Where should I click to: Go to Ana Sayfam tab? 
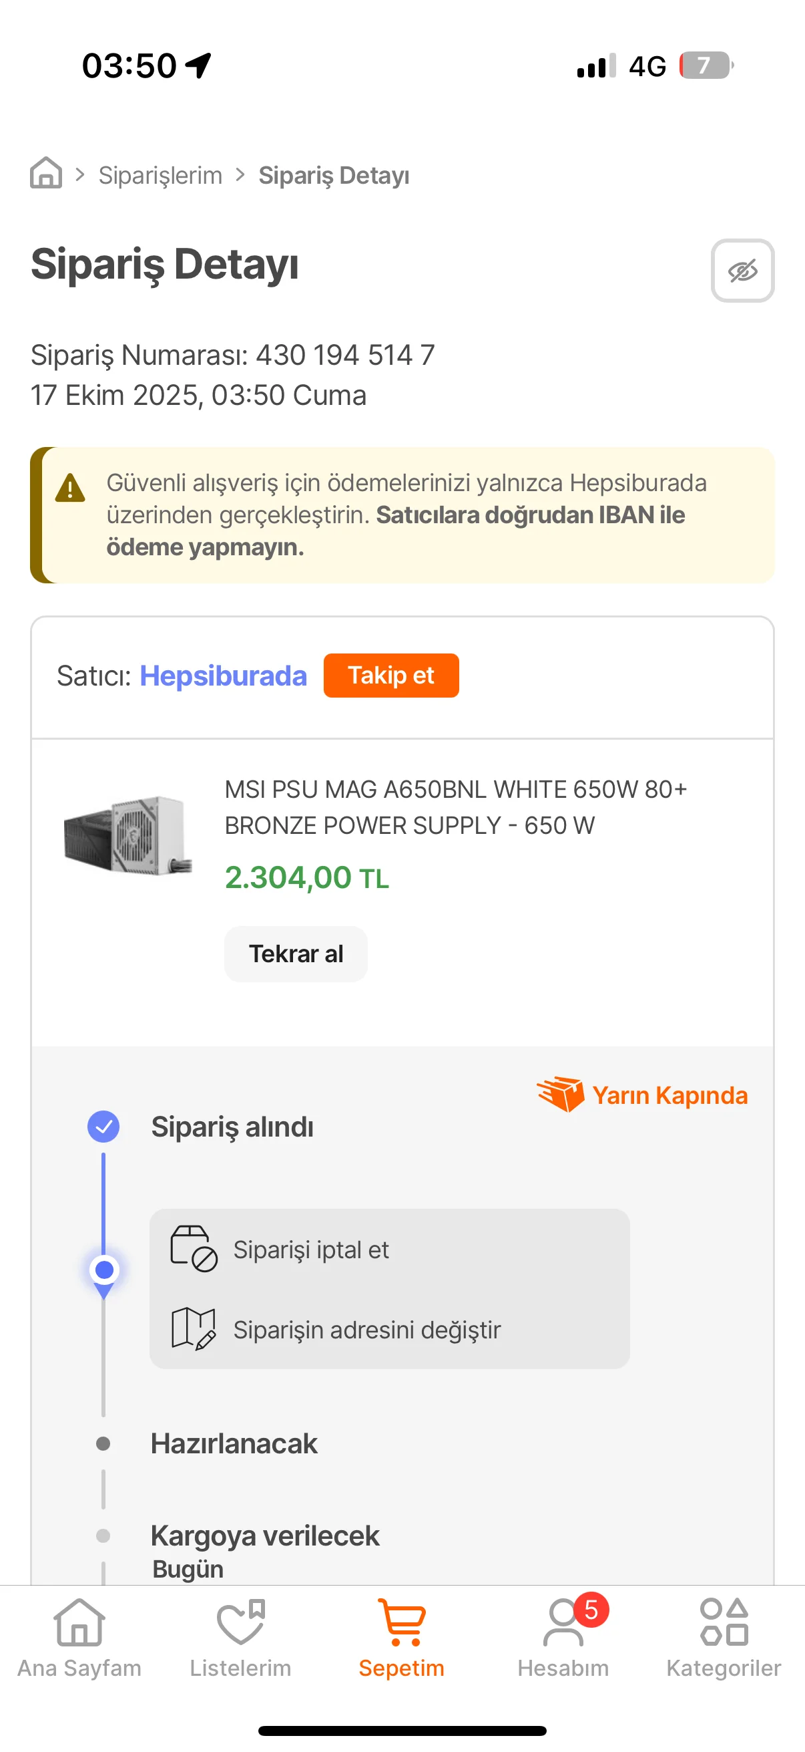(79, 1638)
